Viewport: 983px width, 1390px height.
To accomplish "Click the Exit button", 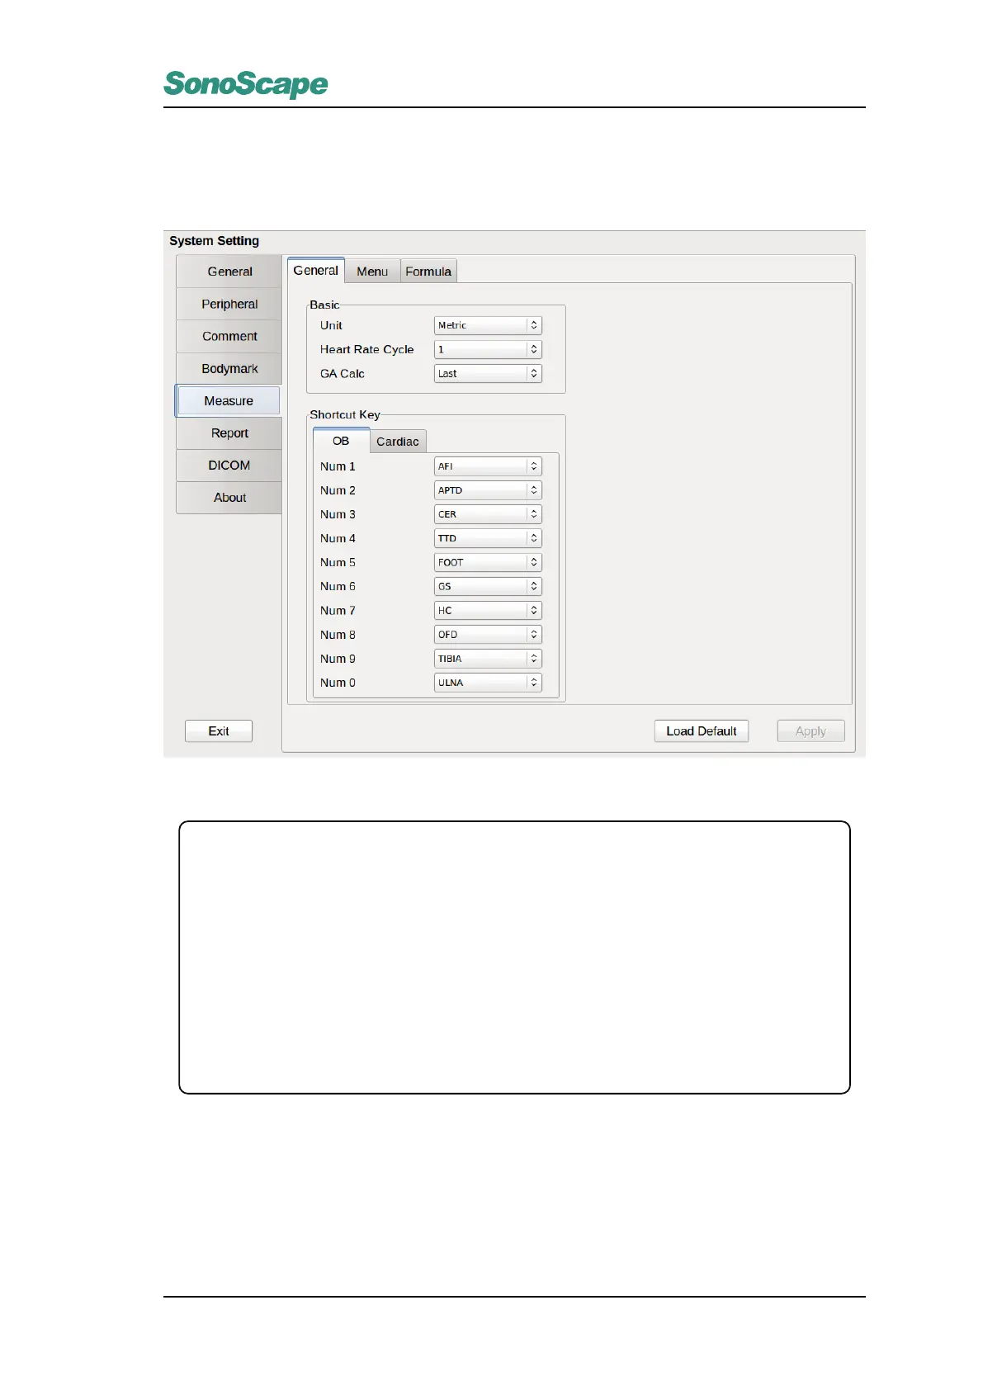I will click(219, 731).
